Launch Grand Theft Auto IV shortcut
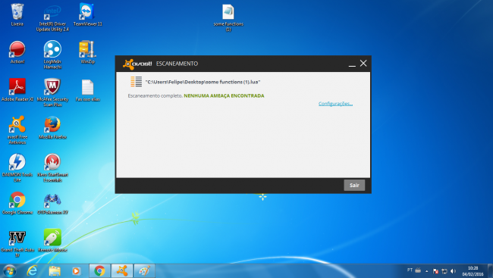Viewport: 493px width, 278px height. tap(17, 244)
